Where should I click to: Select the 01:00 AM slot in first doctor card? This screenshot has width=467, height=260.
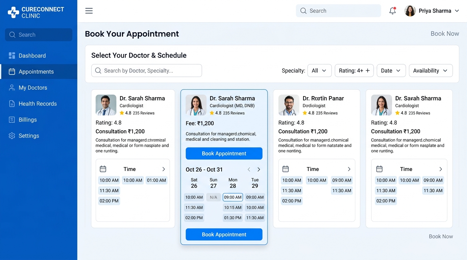click(x=156, y=180)
